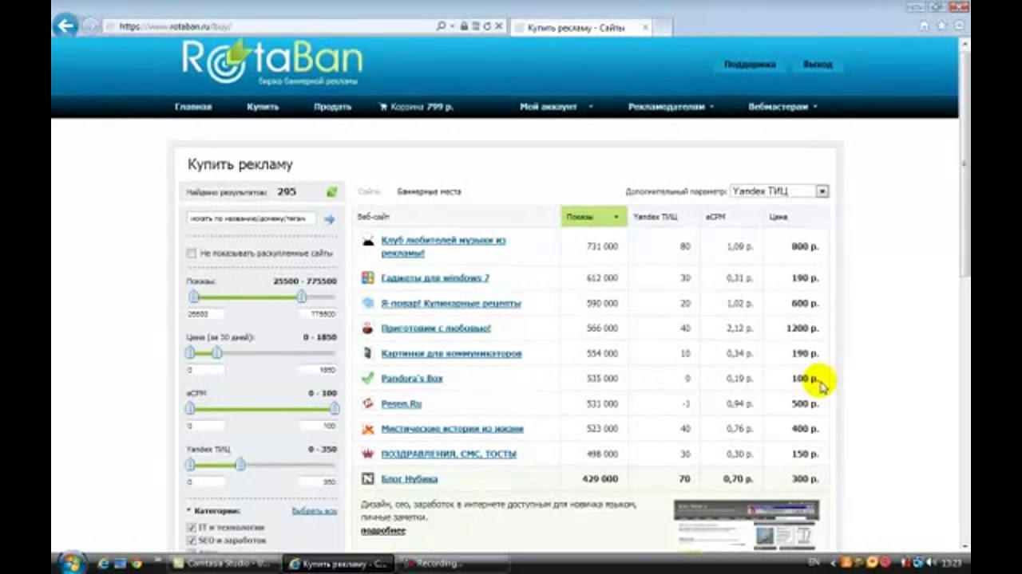Click the 'подробнее' link
The image size is (1022, 574).
tap(383, 530)
